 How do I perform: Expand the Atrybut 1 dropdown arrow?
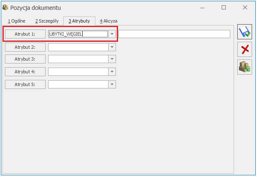[112, 34]
